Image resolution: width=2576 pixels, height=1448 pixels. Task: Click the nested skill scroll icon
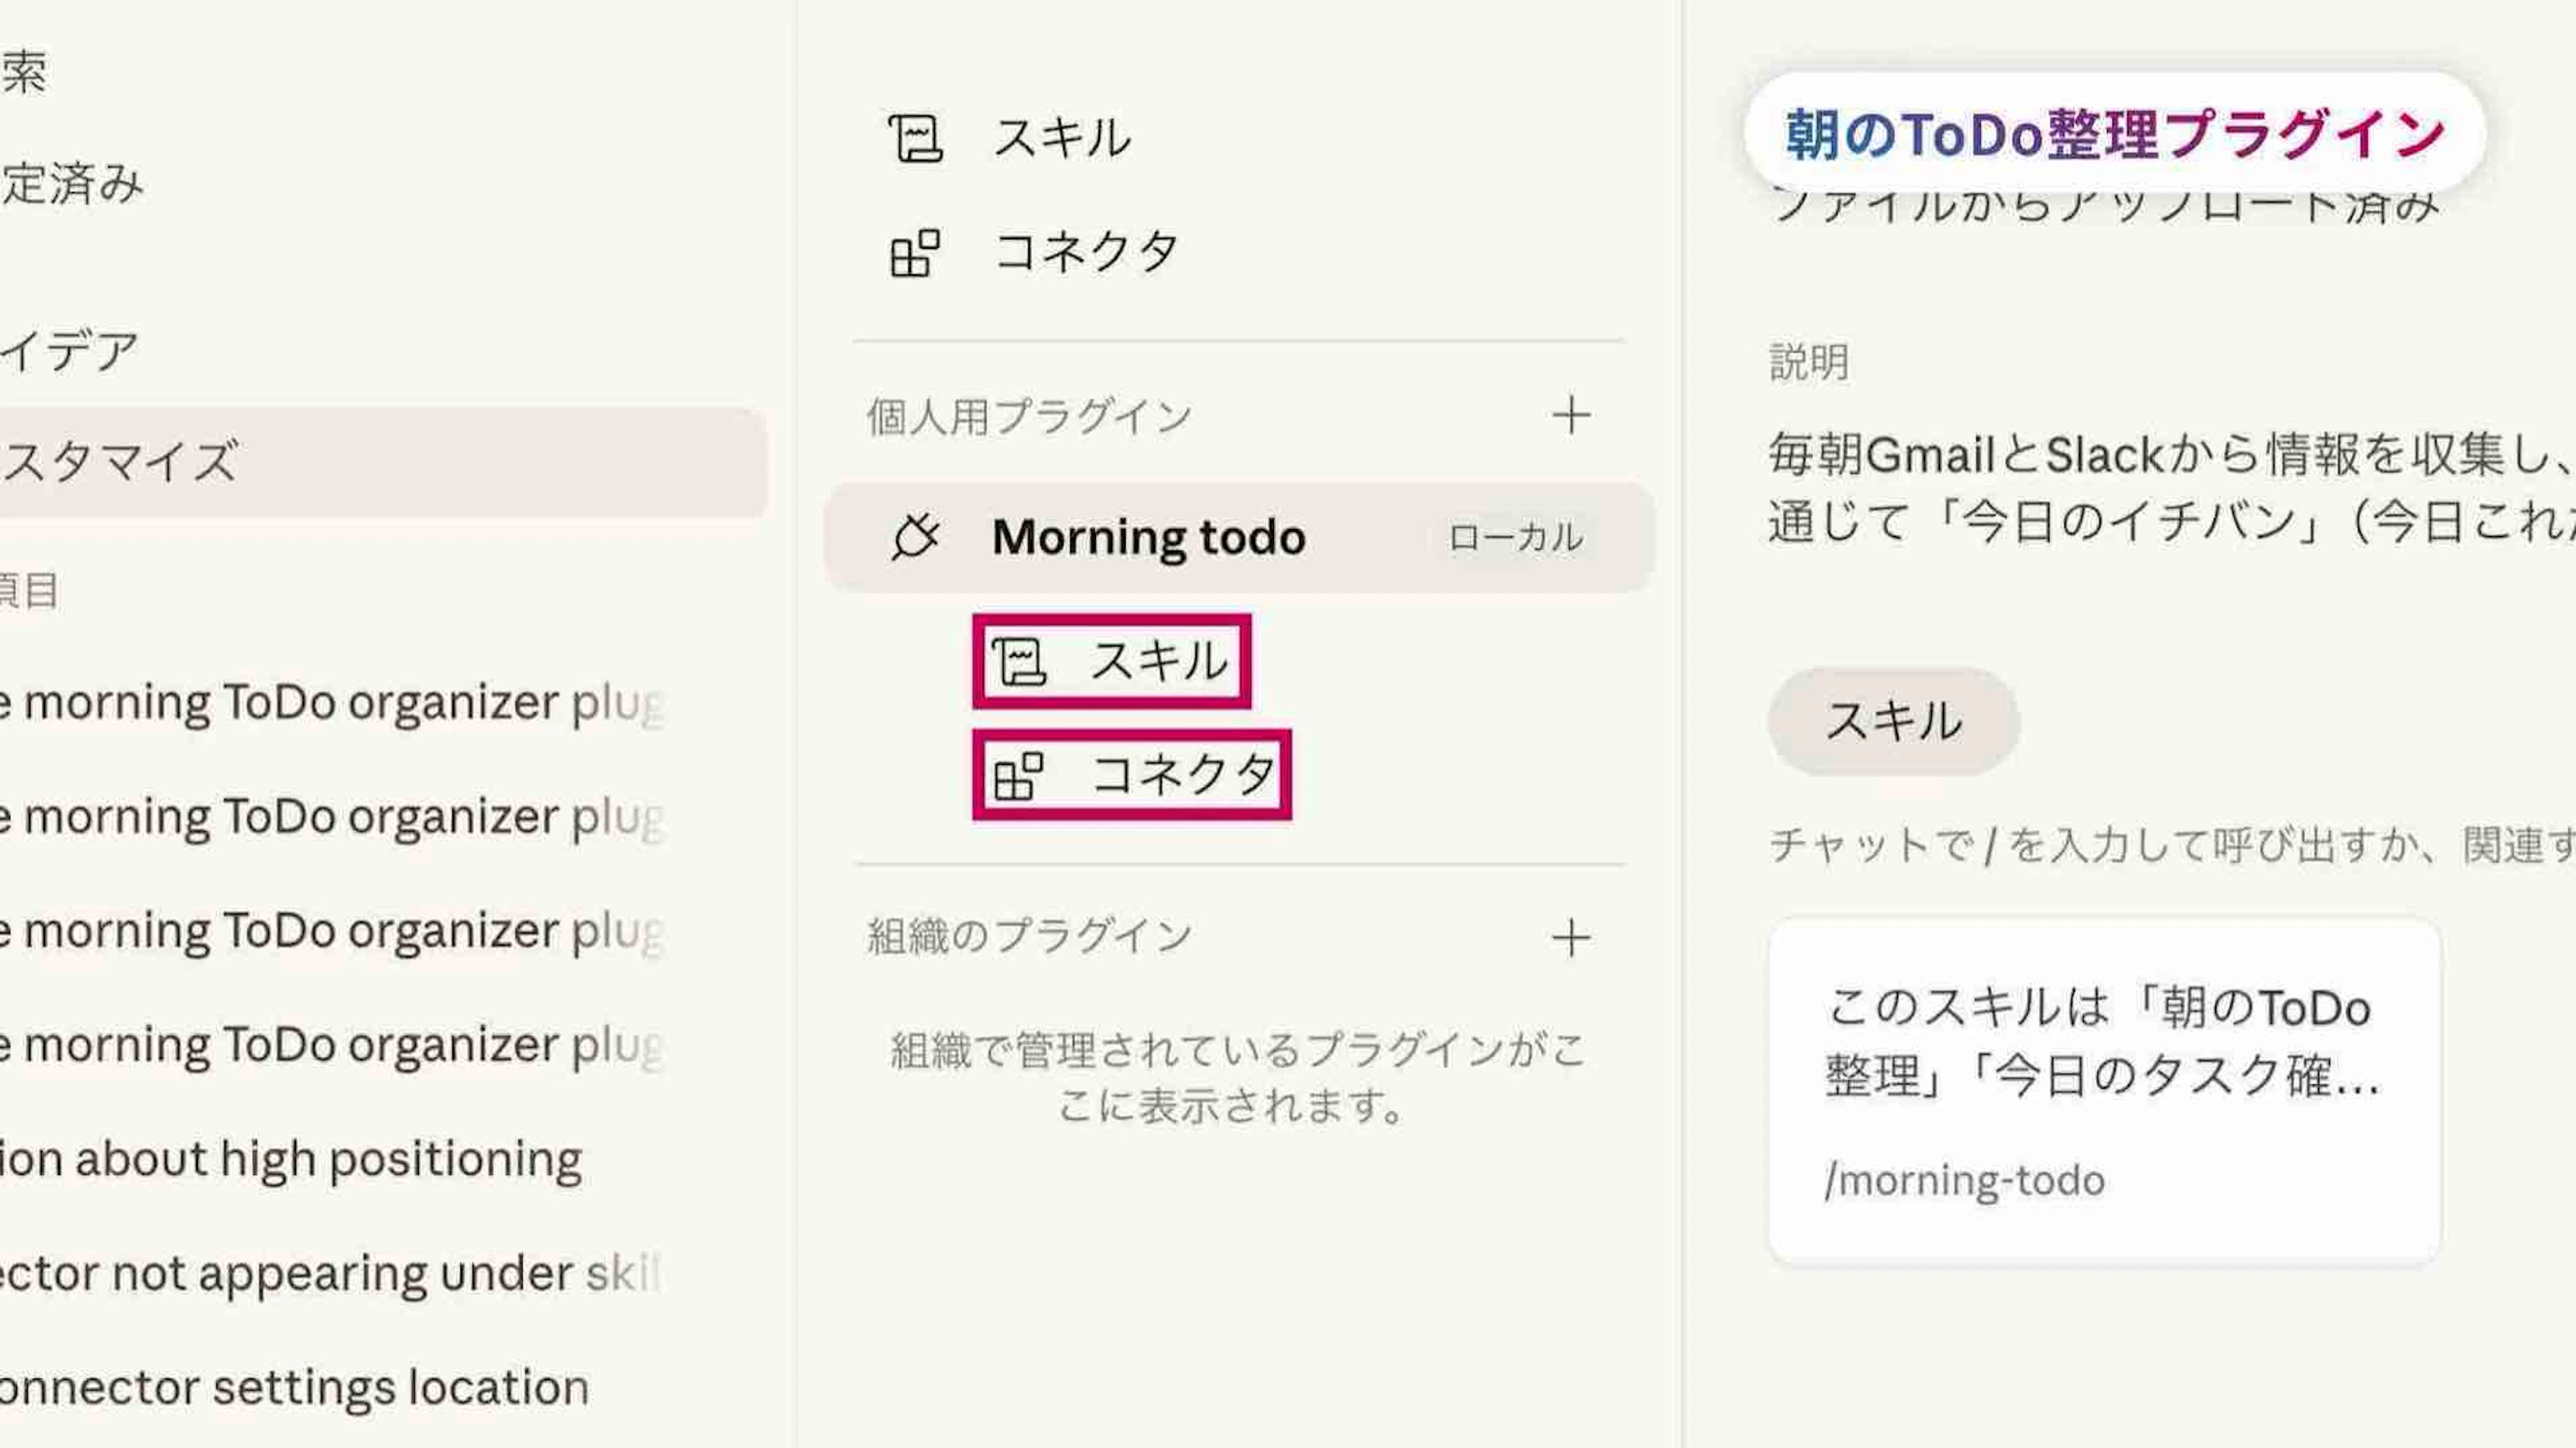(x=1018, y=661)
